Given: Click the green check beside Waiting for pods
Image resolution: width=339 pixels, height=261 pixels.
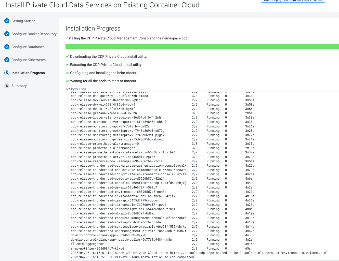Looking at the screenshot, I should [67, 81].
